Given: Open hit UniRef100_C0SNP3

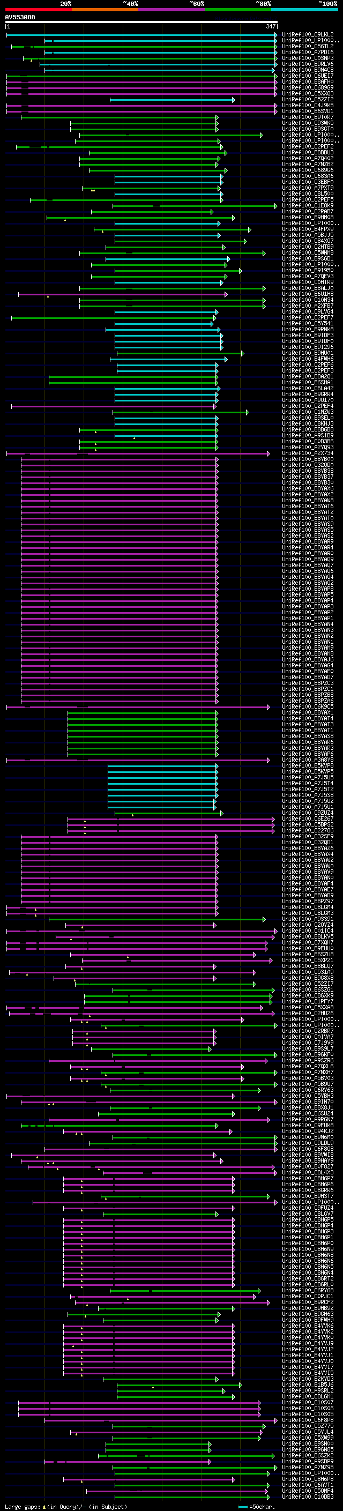Looking at the screenshot, I should (308, 58).
